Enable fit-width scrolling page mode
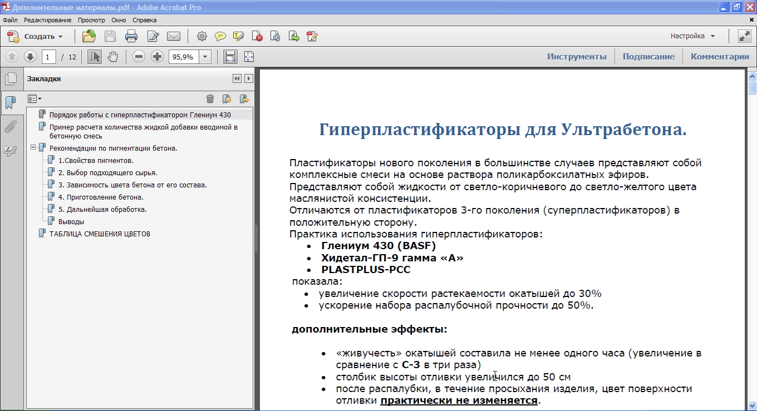Screen dimensions: 757x411 coord(230,57)
